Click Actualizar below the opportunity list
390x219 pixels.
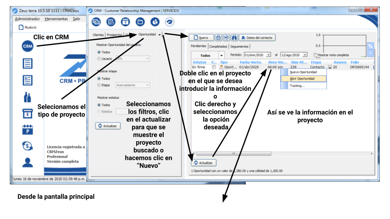[204, 163]
